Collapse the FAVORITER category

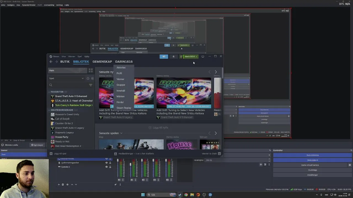click(x=49, y=92)
